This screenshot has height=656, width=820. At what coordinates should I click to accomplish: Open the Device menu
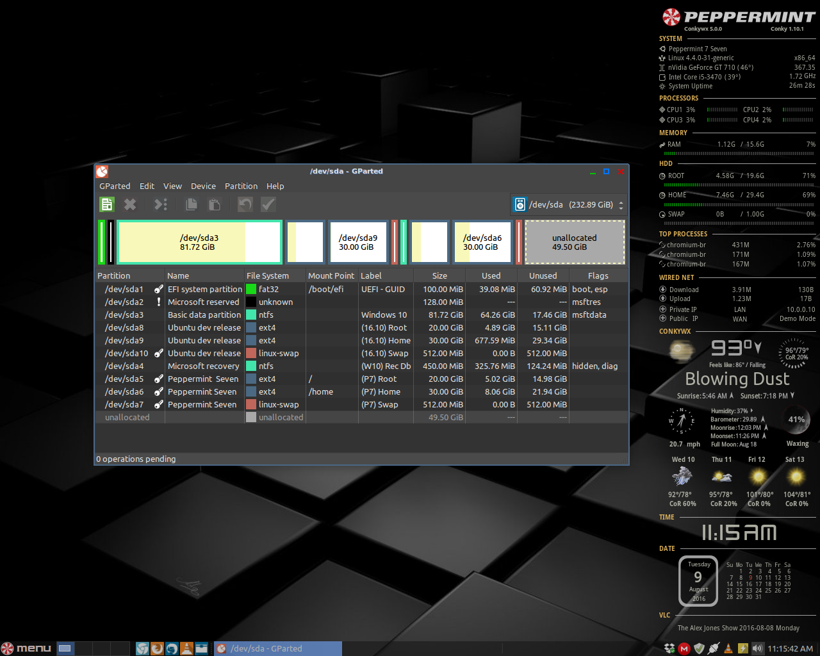(203, 186)
